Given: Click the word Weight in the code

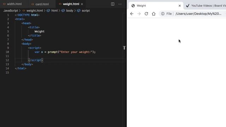Looking at the screenshot, I should pos(39,31).
